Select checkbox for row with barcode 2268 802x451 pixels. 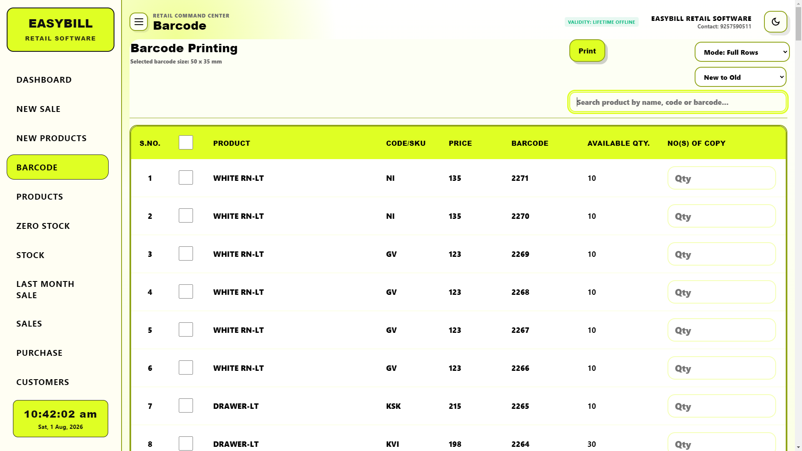pos(186,291)
